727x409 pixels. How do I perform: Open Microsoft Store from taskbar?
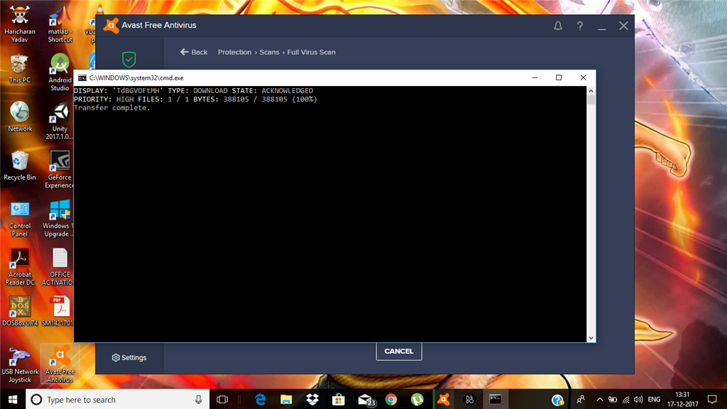[339, 399]
